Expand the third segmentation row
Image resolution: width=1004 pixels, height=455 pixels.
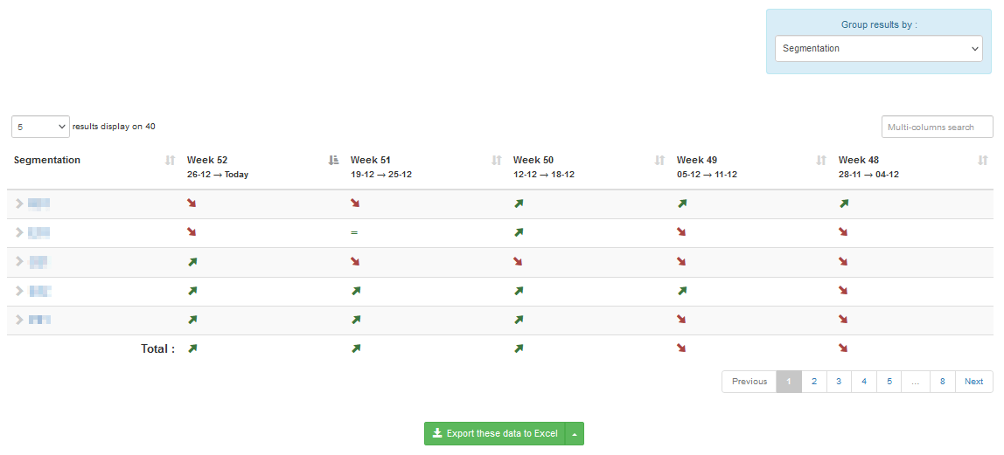pyautogui.click(x=19, y=262)
